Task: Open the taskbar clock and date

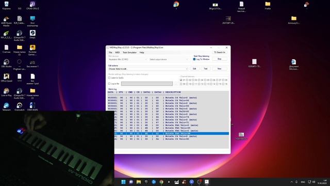Action: click(323, 182)
